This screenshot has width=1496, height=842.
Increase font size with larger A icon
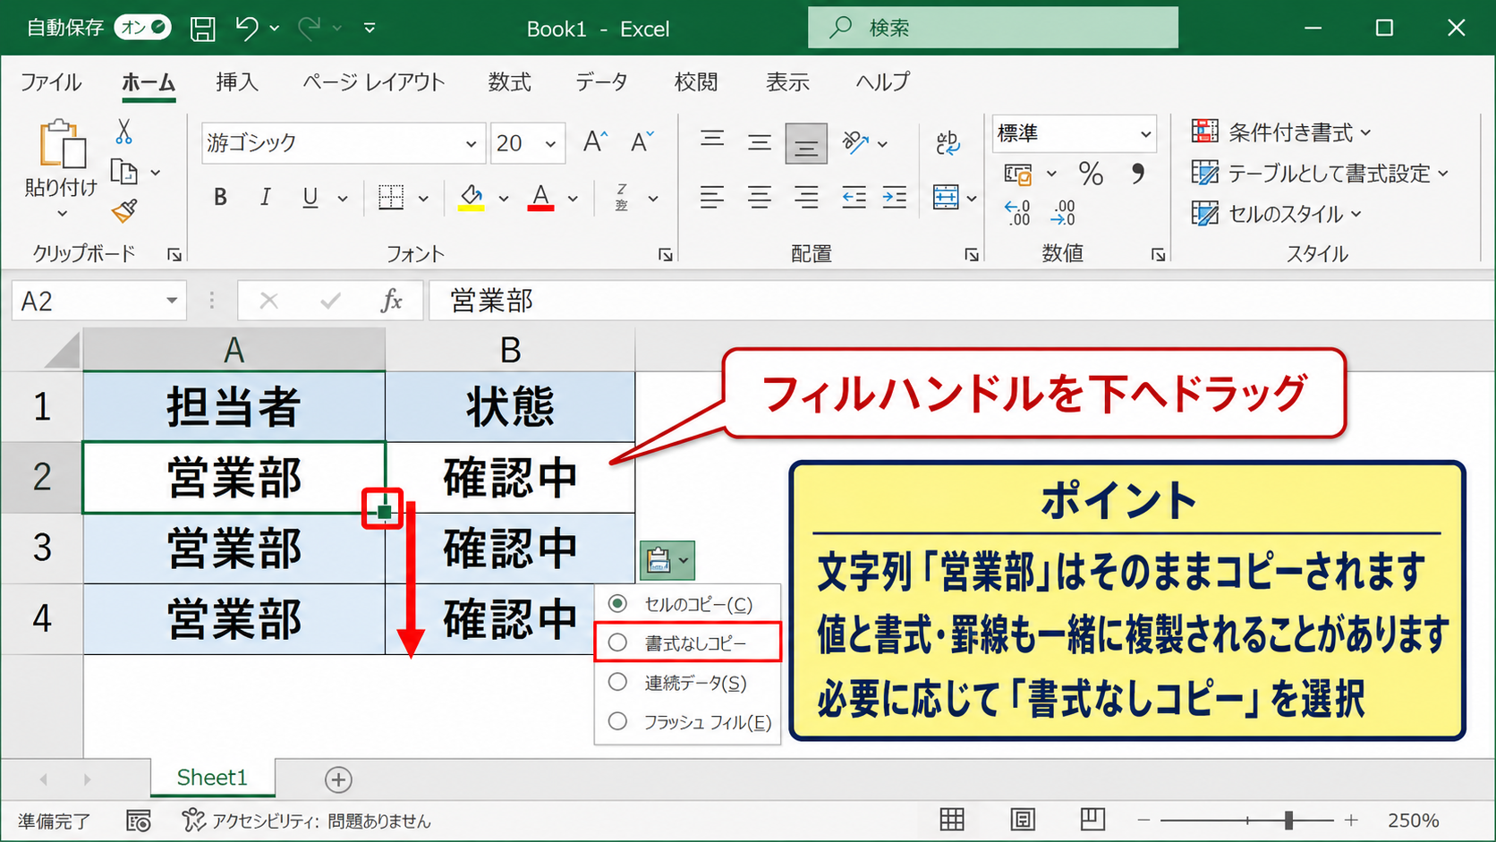click(x=595, y=142)
